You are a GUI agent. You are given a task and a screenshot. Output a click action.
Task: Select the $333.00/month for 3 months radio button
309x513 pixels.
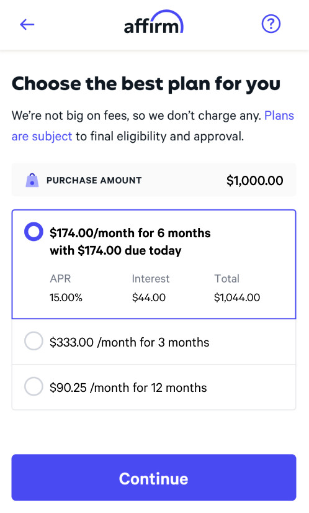[x=34, y=341]
